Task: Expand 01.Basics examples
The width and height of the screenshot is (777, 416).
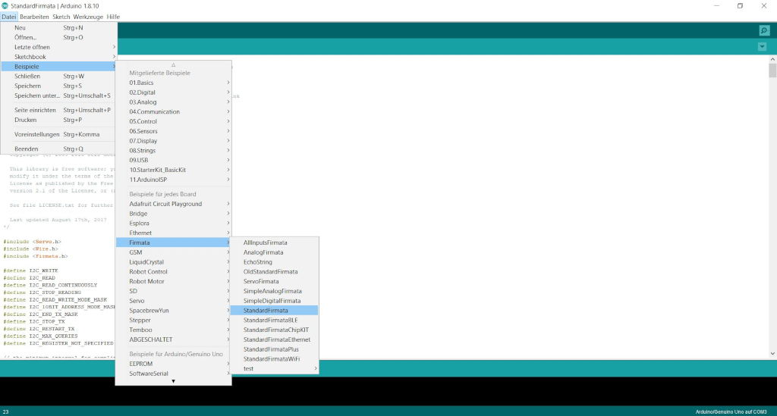Action: (174, 83)
